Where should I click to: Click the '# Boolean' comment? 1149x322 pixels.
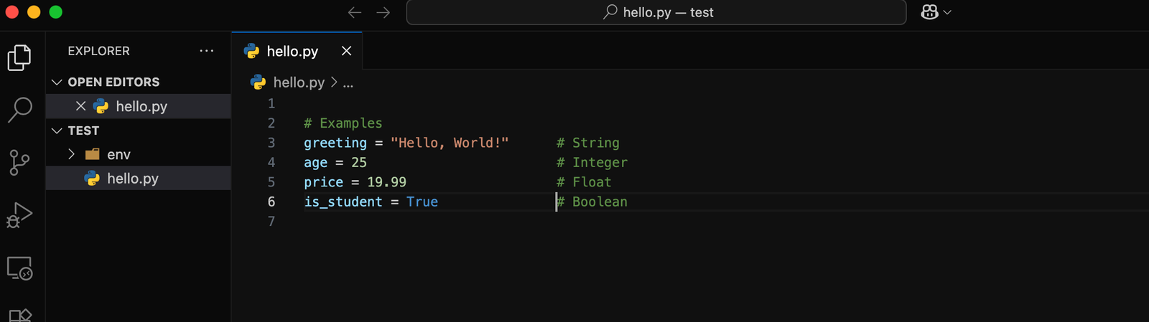coord(592,202)
